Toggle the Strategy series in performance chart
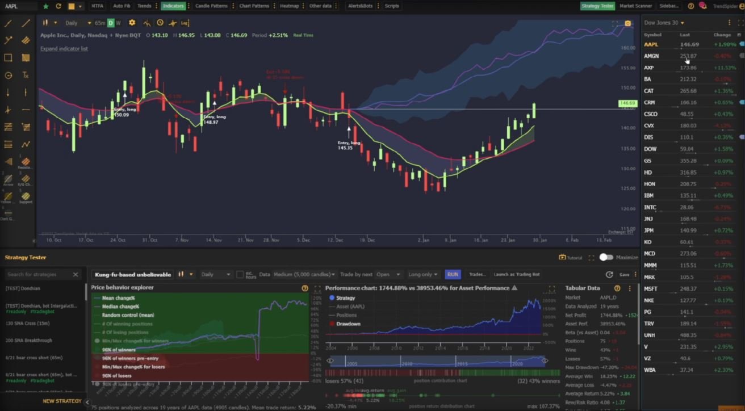The height and width of the screenshot is (411, 745). coord(342,297)
